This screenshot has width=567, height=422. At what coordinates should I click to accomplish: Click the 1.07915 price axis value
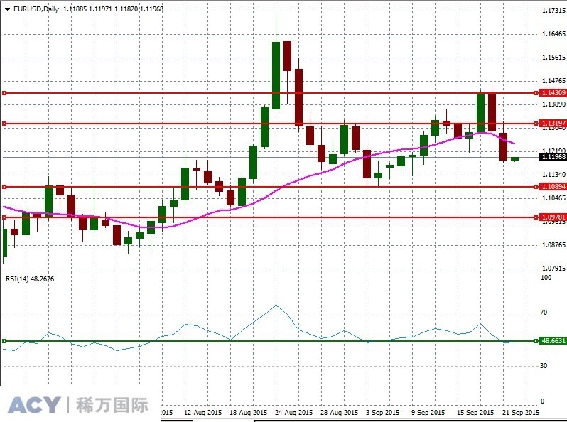point(553,269)
